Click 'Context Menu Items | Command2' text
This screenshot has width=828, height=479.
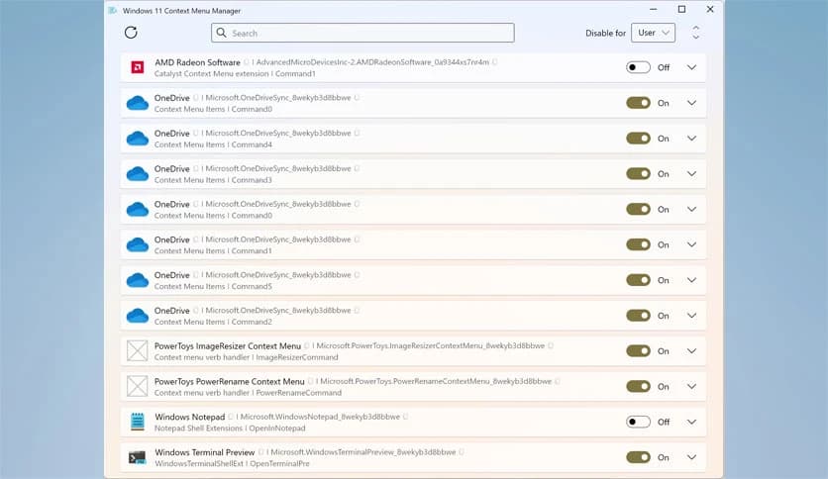click(213, 322)
